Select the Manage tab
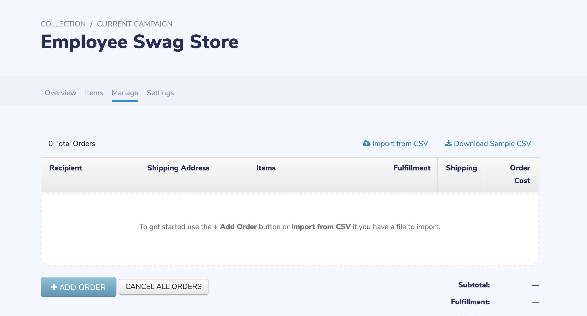 [x=125, y=93]
